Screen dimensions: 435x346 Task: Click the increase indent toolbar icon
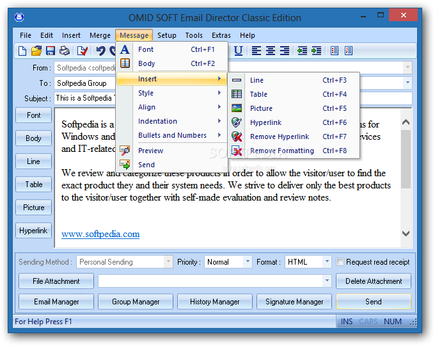pyautogui.click(x=316, y=51)
